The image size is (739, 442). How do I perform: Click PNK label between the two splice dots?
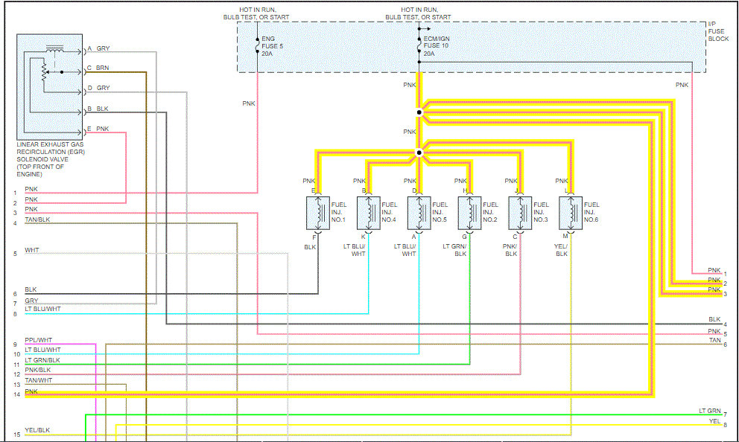410,132
